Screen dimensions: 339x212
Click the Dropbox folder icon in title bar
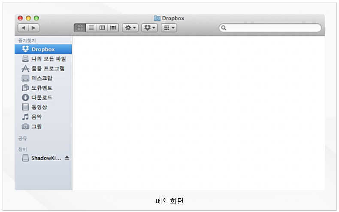pos(157,18)
